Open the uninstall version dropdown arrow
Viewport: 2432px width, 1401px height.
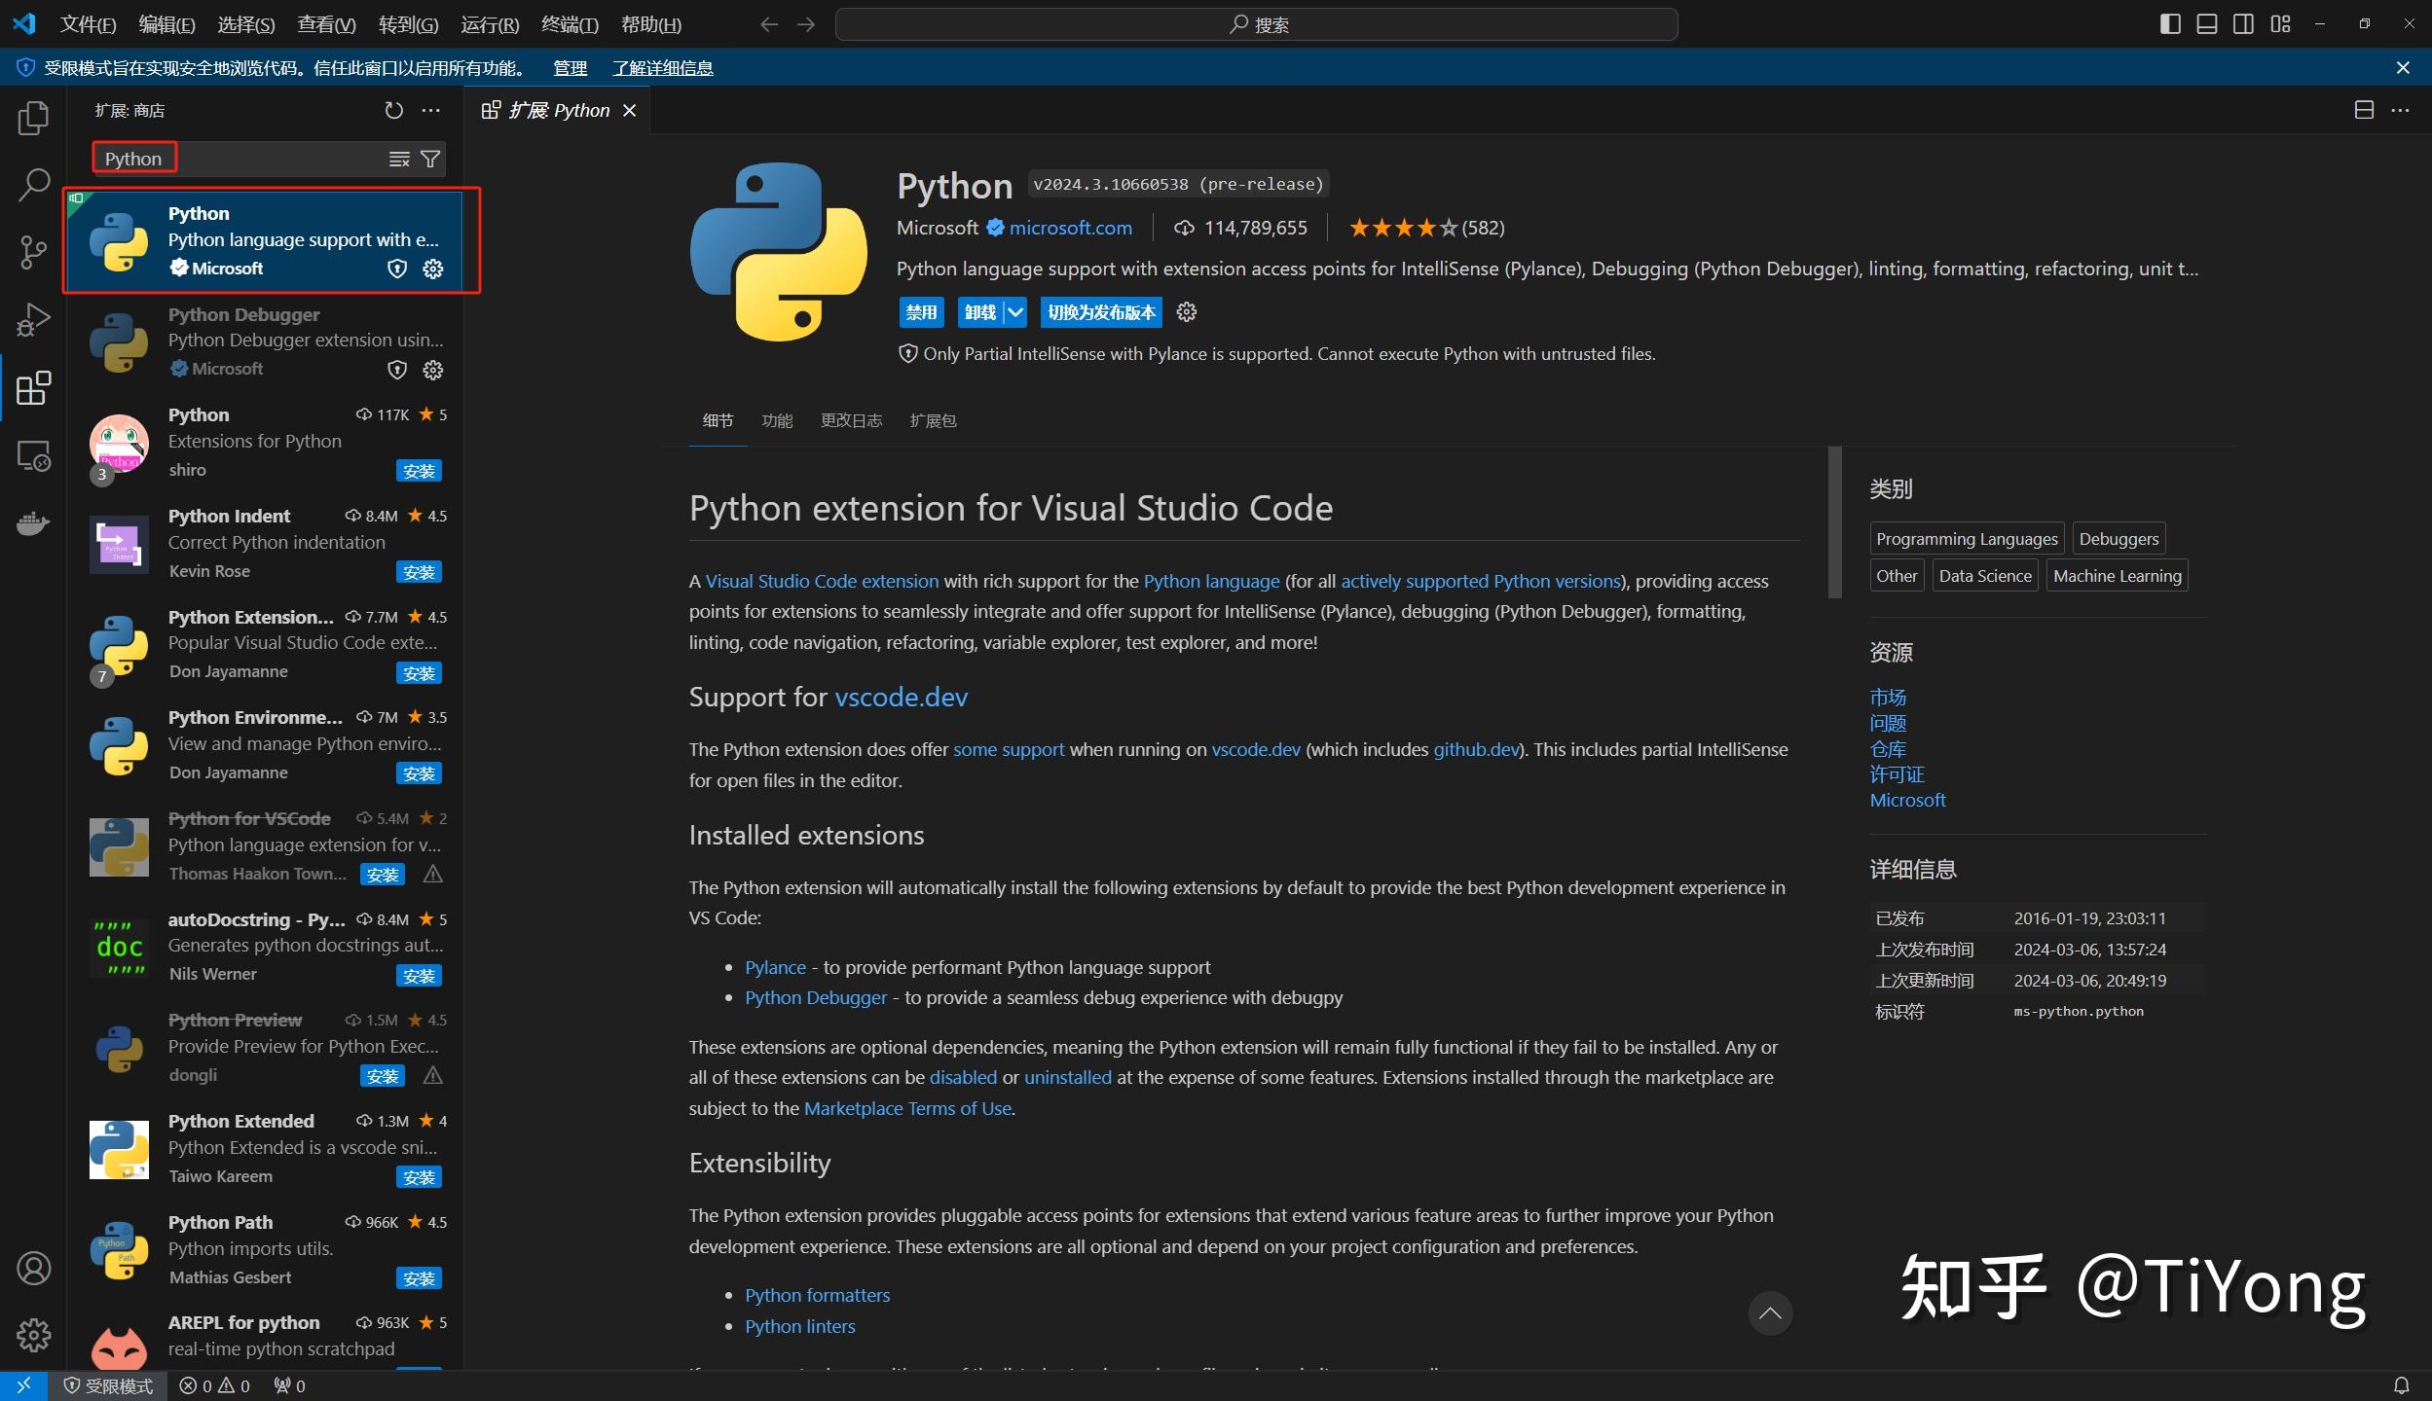(x=1016, y=312)
